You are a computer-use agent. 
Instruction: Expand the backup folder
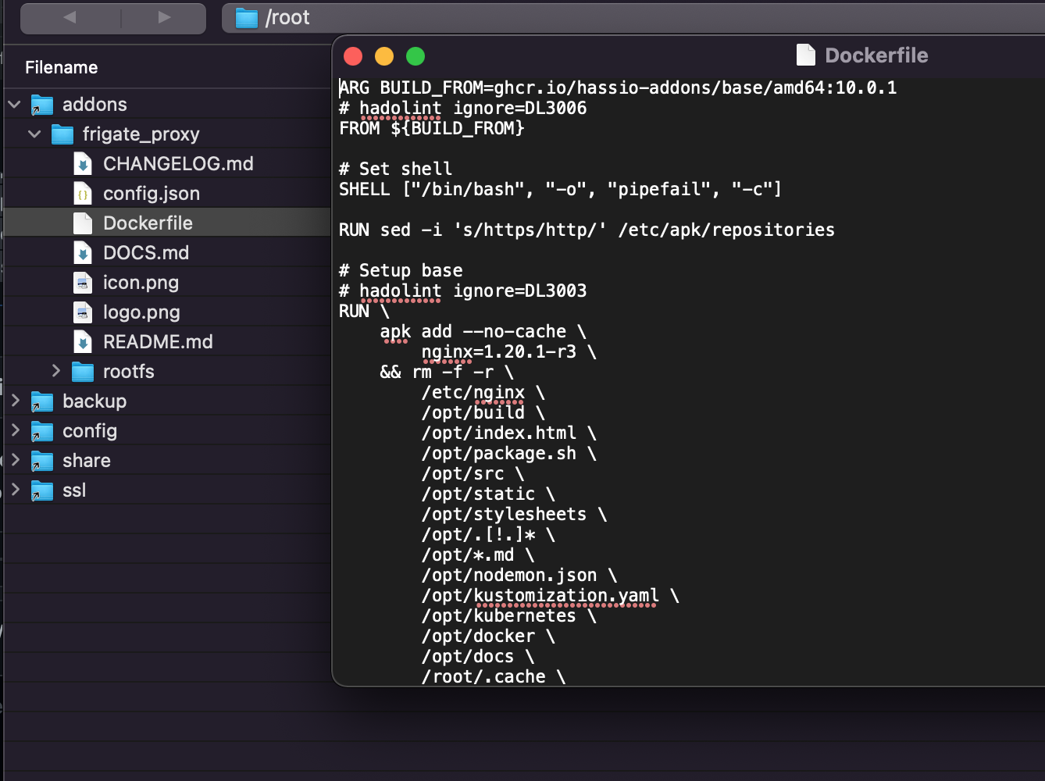click(14, 401)
